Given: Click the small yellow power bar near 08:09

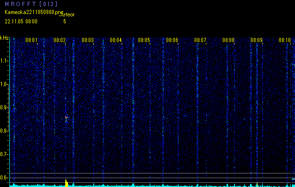Looking at the screenshot, I should point(257,185).
